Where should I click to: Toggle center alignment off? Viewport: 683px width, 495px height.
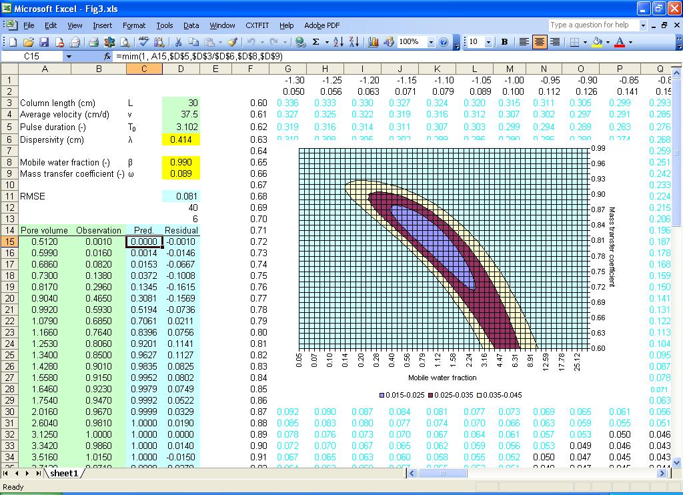pos(541,41)
